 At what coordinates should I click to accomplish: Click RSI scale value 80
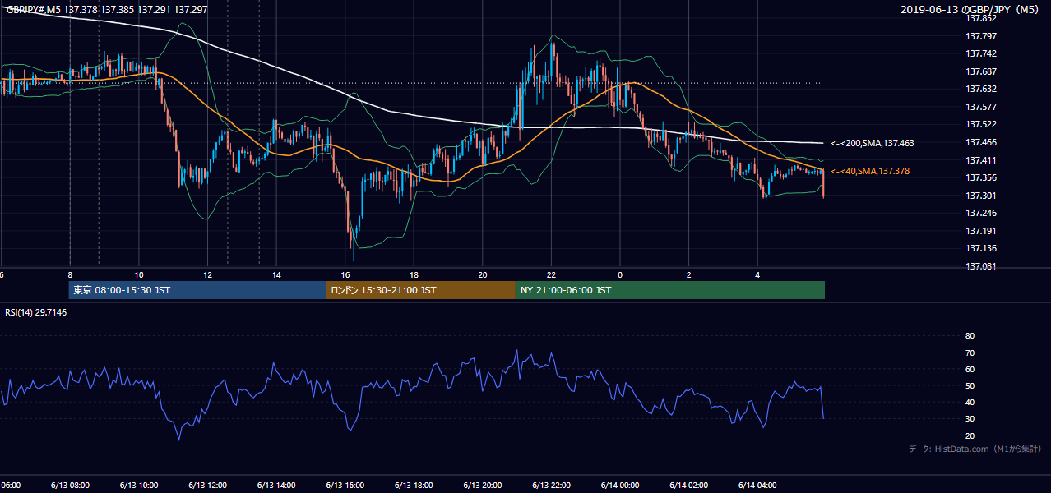coord(970,336)
